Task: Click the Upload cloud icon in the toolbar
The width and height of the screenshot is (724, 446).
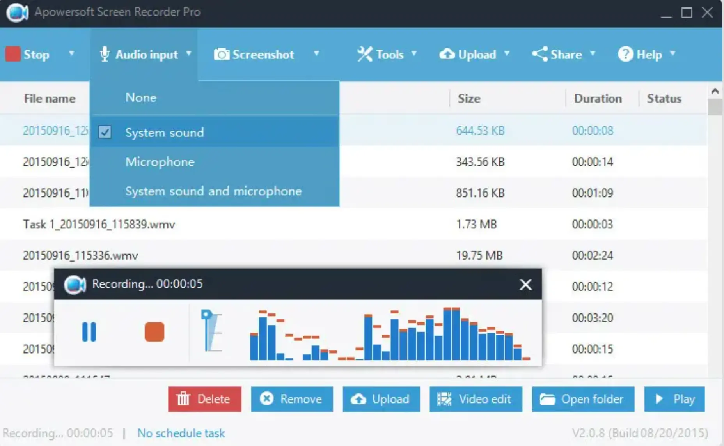Action: tap(447, 54)
